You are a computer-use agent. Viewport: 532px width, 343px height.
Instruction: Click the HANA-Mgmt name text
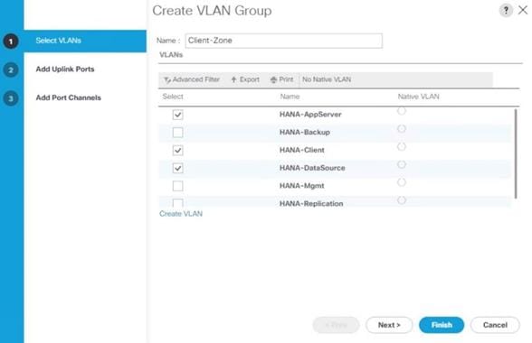pyautogui.click(x=302, y=186)
